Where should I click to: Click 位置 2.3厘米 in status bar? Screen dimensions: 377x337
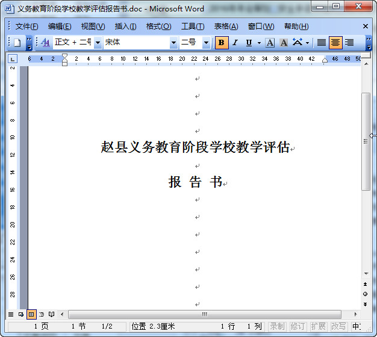(x=153, y=326)
